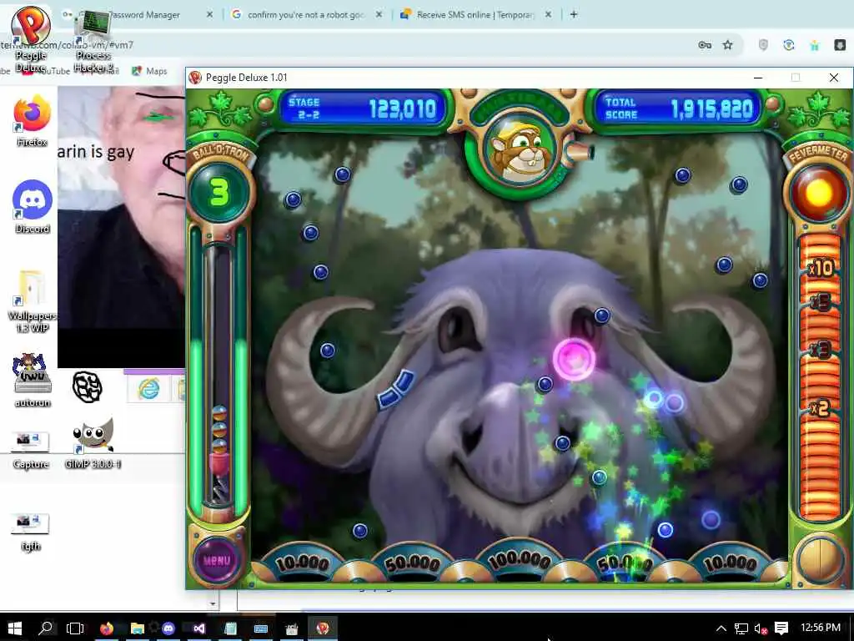Click the 100,000 score bucket
Image resolution: width=854 pixels, height=641 pixels.
tap(519, 562)
